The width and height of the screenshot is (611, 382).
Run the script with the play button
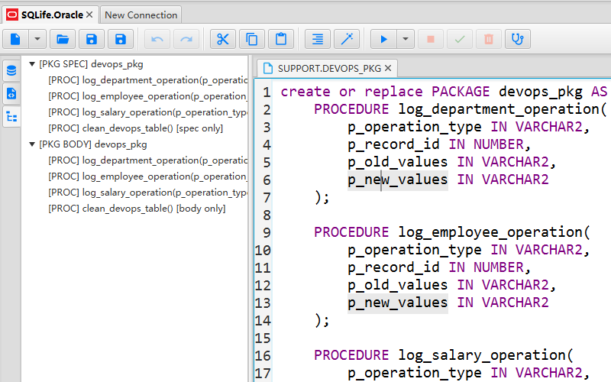coord(383,39)
